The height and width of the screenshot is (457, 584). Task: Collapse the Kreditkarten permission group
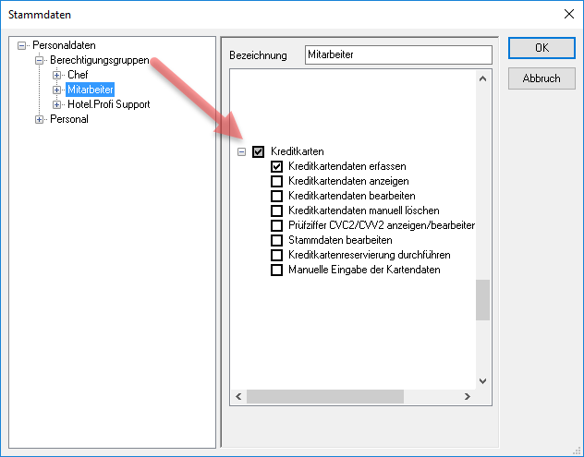tap(242, 151)
